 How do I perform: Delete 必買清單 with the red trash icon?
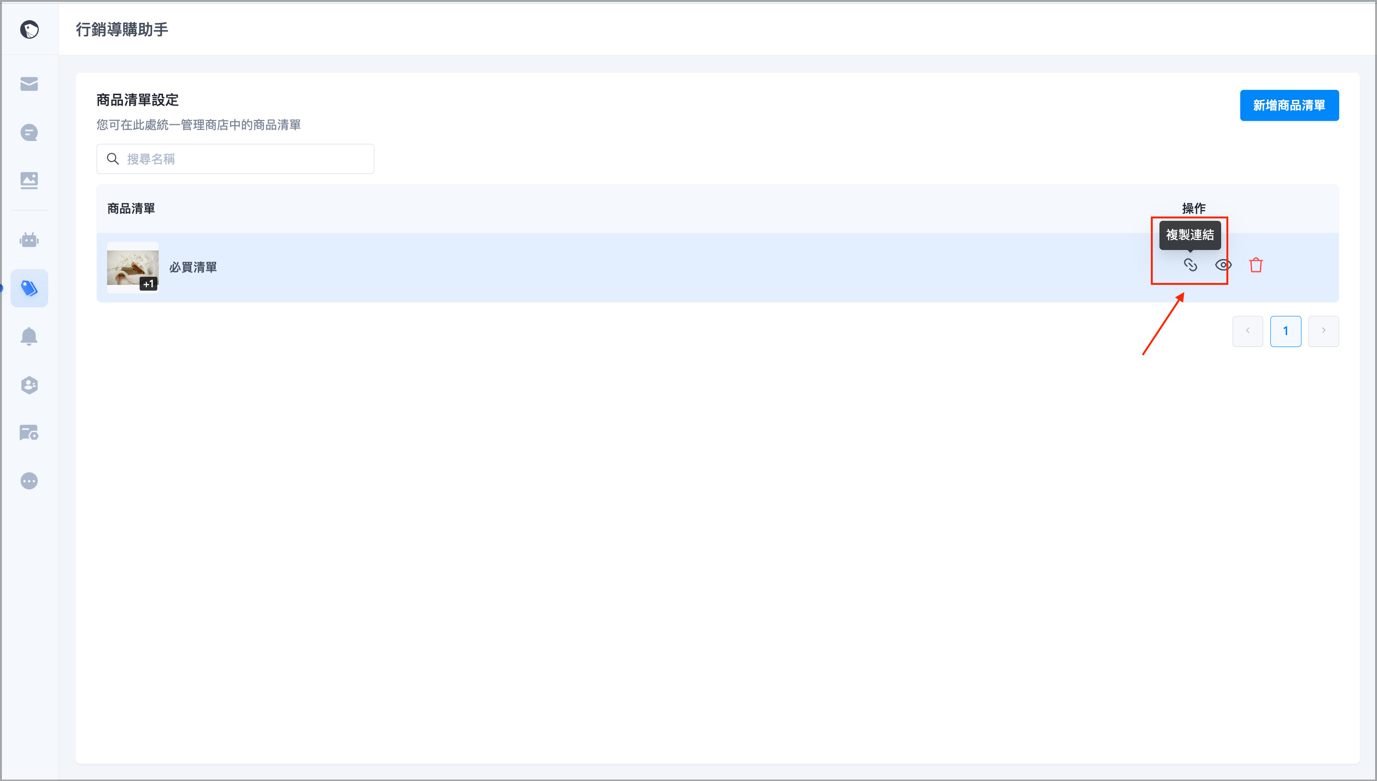(x=1256, y=265)
